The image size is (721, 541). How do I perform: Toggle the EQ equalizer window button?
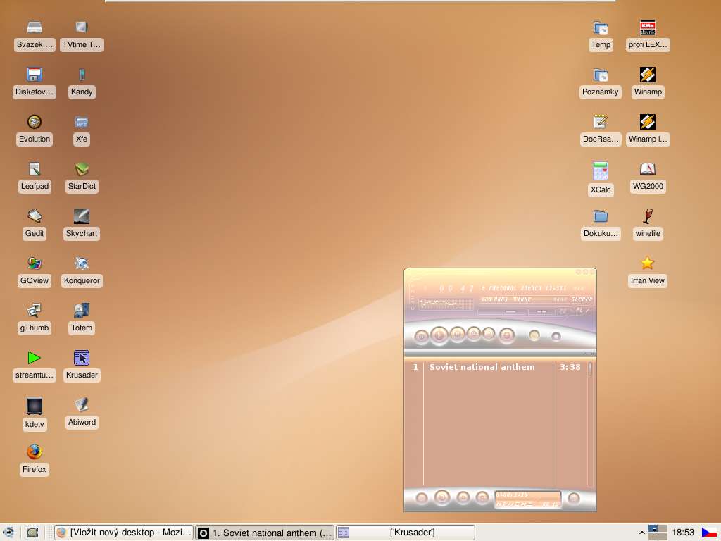pyautogui.click(x=563, y=311)
